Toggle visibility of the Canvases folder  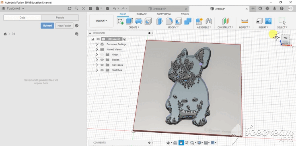tap(102, 65)
